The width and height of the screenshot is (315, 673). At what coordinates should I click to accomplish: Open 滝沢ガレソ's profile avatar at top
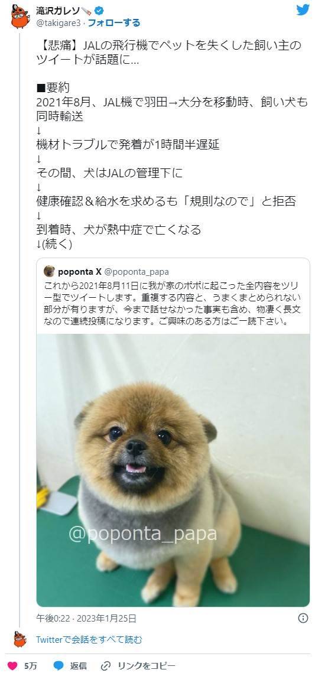coord(20,17)
